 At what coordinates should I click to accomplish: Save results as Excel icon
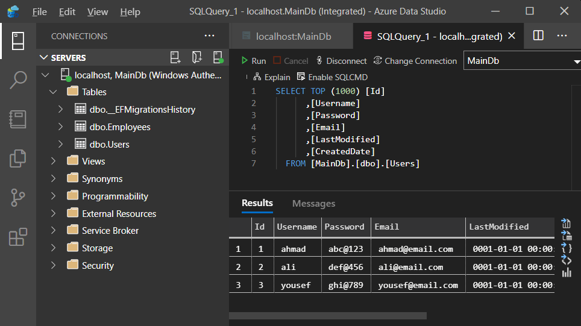(566, 235)
